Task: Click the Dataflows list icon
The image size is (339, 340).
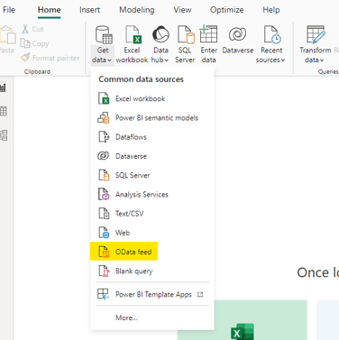Action: pyautogui.click(x=104, y=137)
